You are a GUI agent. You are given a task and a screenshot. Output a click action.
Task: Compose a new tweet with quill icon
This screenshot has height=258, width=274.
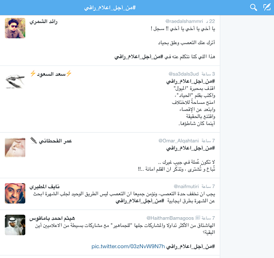coord(267,7)
